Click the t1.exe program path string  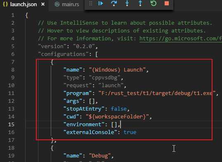click(x=157, y=93)
